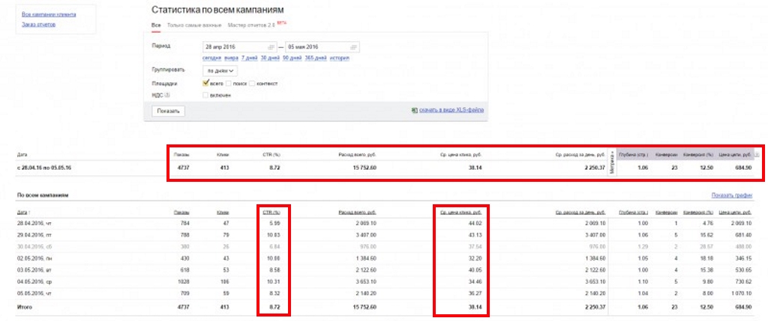Image resolution: width=768 pixels, height=321 pixels.
Task: Click start date field '28 апр 2016'
Action: (239, 47)
